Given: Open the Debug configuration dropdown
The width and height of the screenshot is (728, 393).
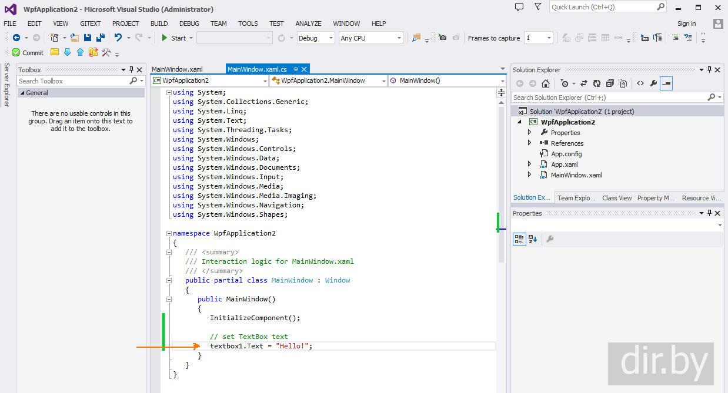Looking at the screenshot, I should click(x=315, y=38).
